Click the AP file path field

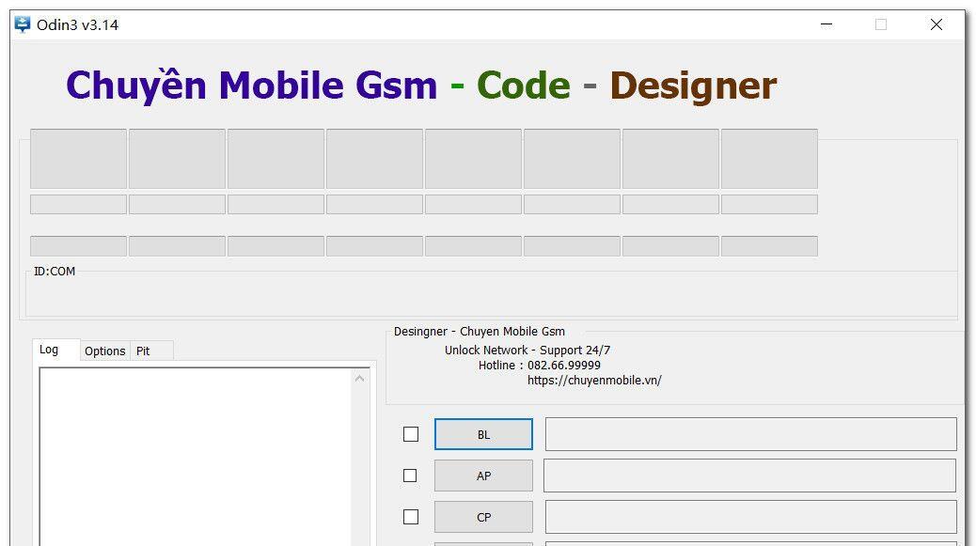(749, 476)
